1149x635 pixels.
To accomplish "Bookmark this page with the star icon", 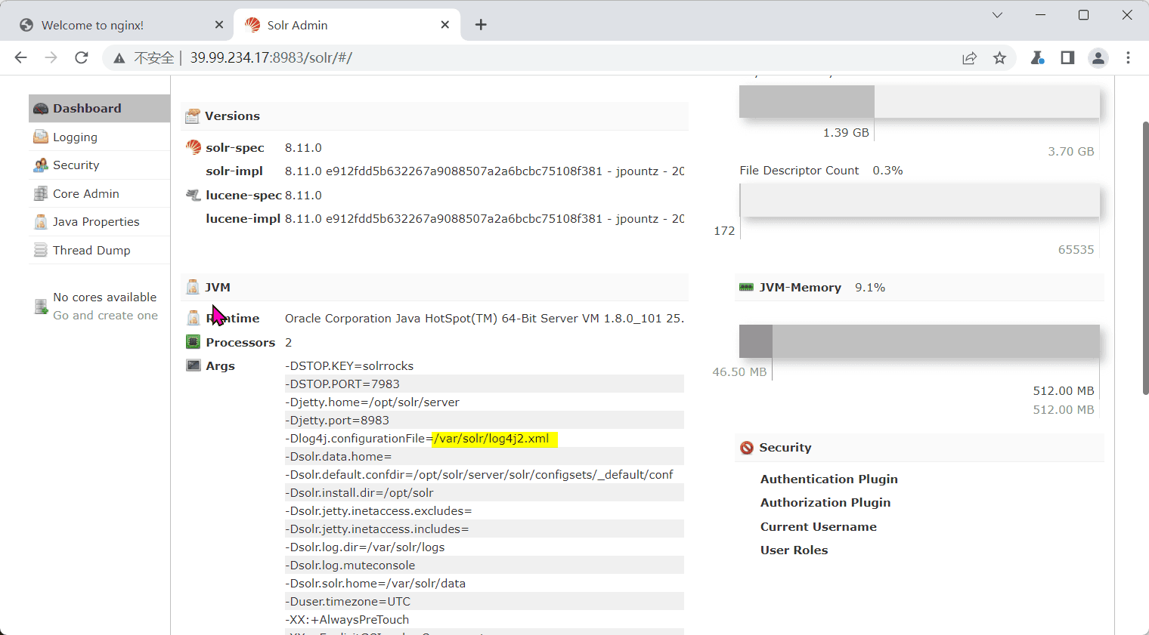I will click(x=999, y=58).
